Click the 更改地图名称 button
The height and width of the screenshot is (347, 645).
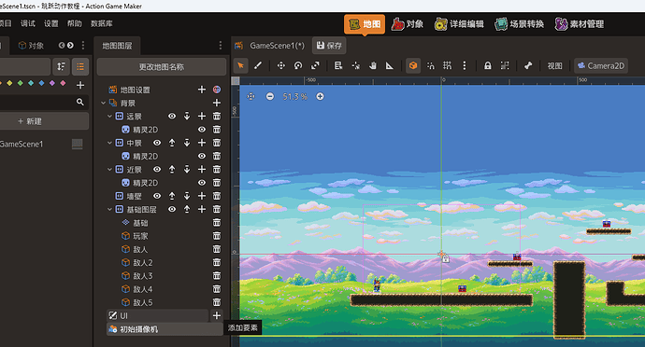161,66
